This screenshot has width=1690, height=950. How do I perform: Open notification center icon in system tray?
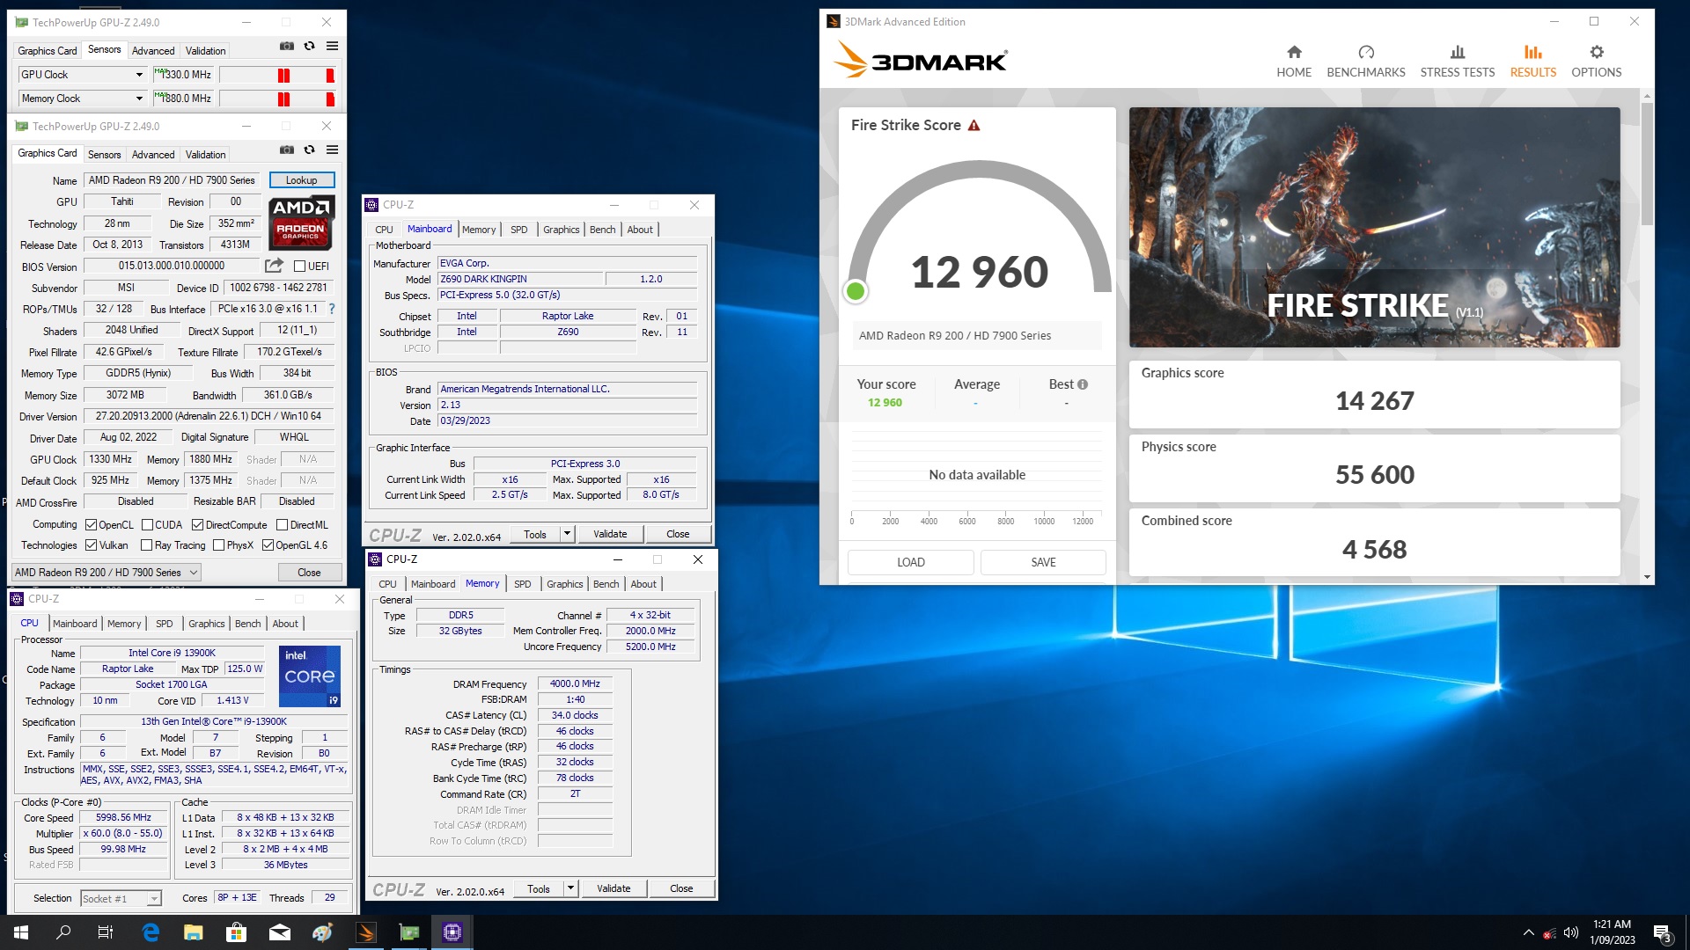click(1662, 933)
